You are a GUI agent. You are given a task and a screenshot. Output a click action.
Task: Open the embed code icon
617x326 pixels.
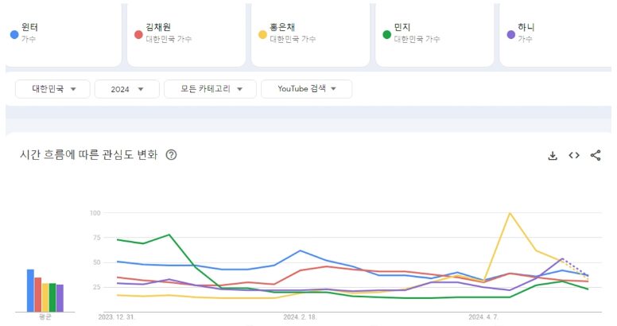coord(574,156)
